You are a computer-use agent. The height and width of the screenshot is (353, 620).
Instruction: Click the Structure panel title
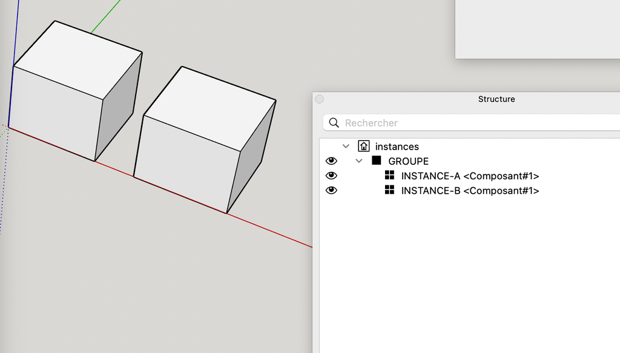tap(496, 99)
